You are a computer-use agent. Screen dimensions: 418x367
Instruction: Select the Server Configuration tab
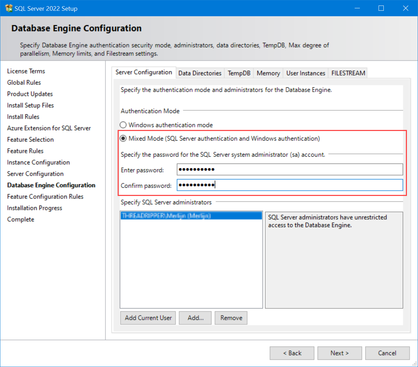click(x=144, y=72)
